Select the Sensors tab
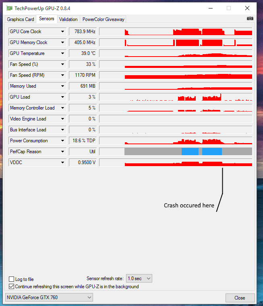 (47, 19)
